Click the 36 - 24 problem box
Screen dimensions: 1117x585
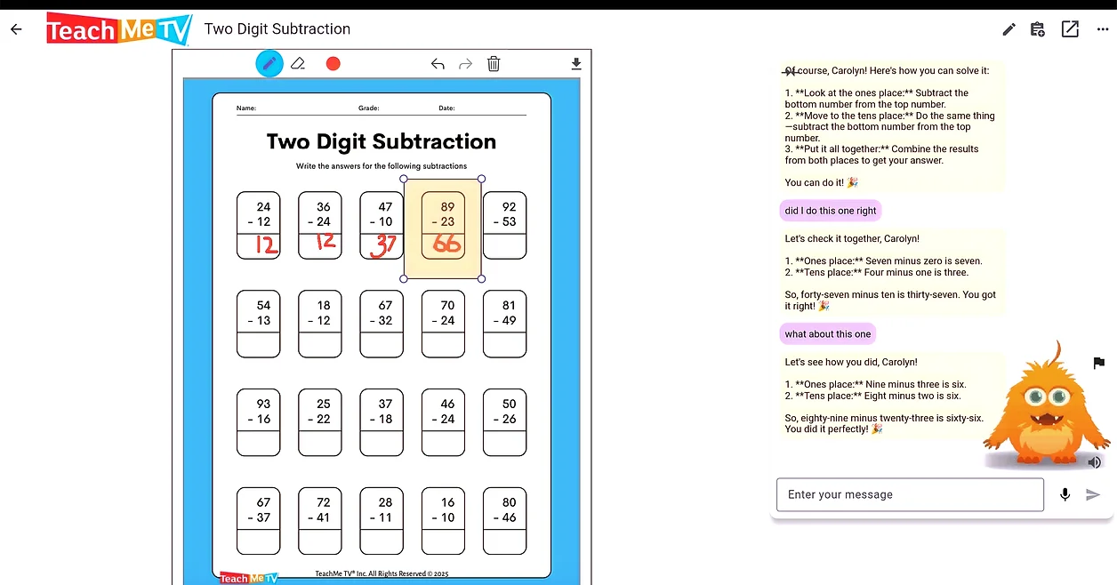(319, 225)
